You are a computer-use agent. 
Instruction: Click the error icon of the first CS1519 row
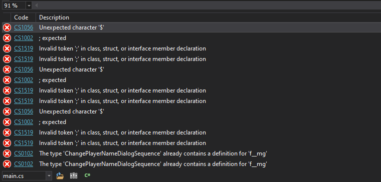7,48
